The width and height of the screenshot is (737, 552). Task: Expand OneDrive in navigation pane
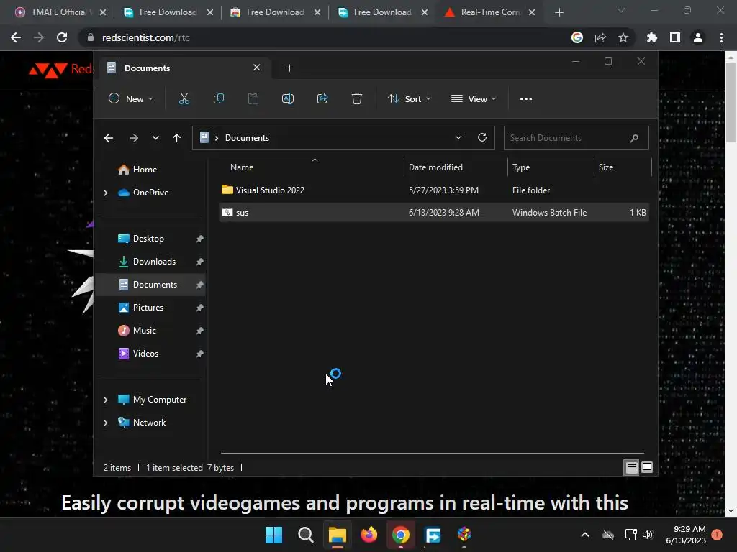(105, 193)
